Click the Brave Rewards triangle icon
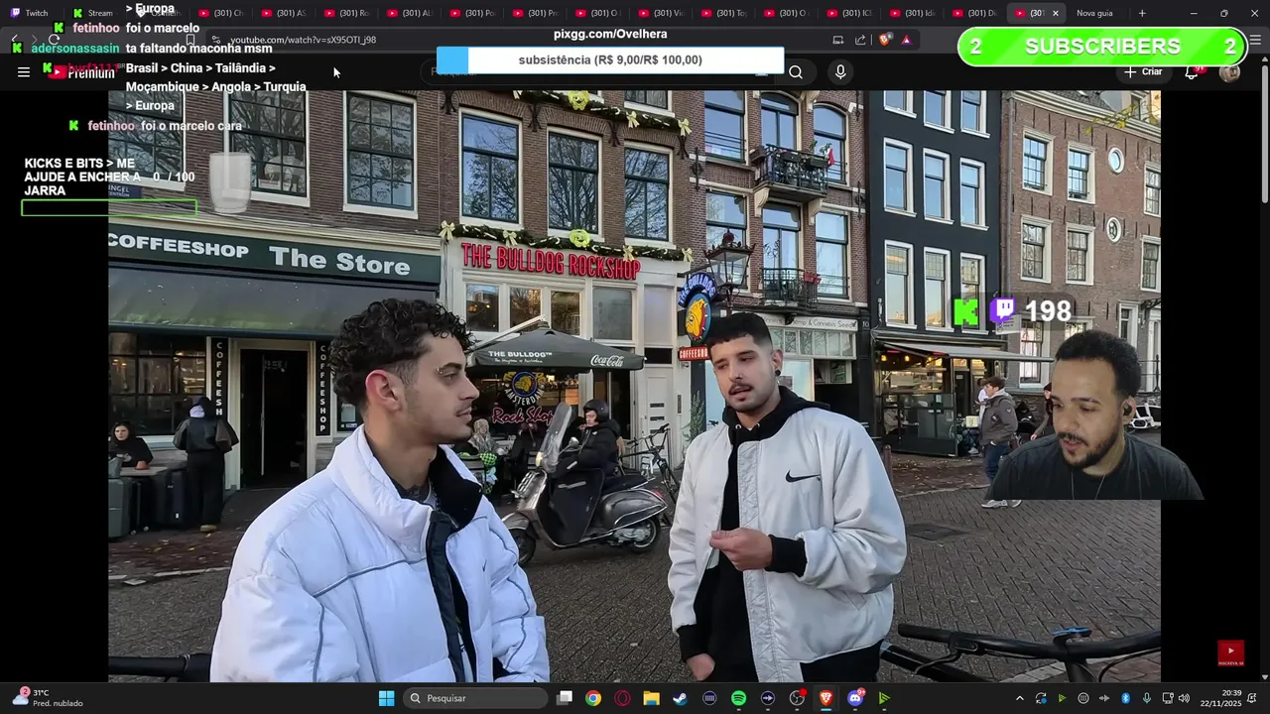This screenshot has width=1270, height=714. click(906, 40)
